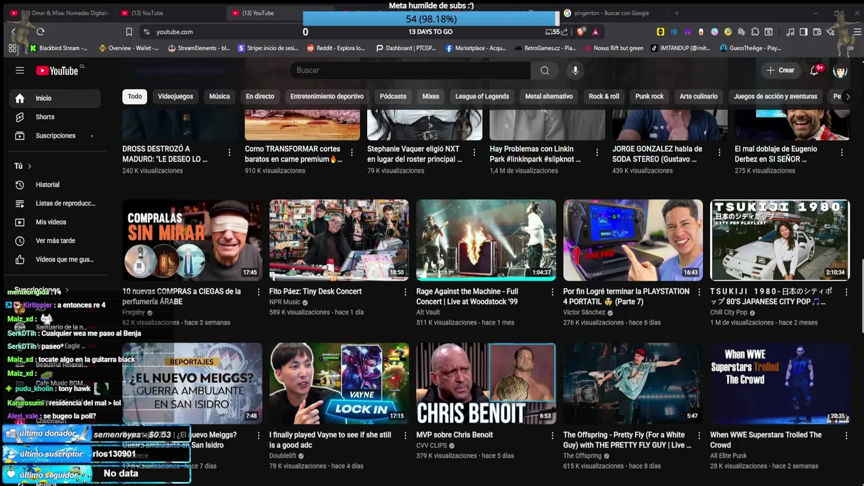The height and width of the screenshot is (486, 864).
Task: Filter by Metal alternativo chip
Action: (549, 97)
